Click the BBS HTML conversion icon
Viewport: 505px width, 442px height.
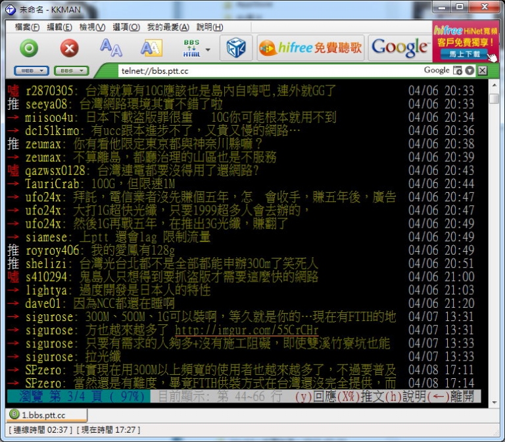[x=191, y=48]
